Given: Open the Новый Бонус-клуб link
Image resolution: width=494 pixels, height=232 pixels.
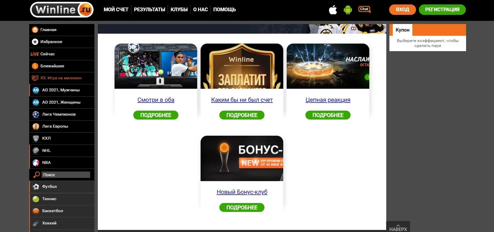Looking at the screenshot, I should point(242,192).
